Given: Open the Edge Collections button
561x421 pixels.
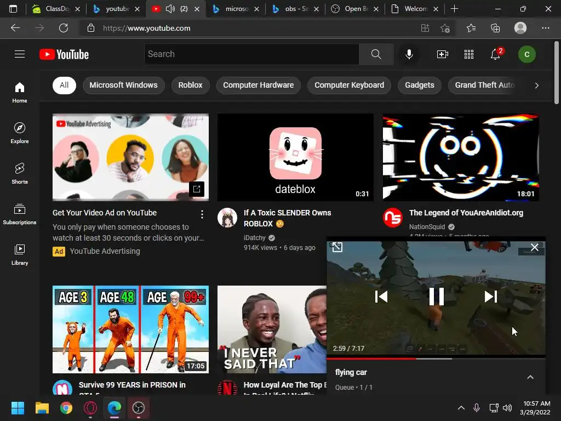Looking at the screenshot, I should pyautogui.click(x=495, y=28).
